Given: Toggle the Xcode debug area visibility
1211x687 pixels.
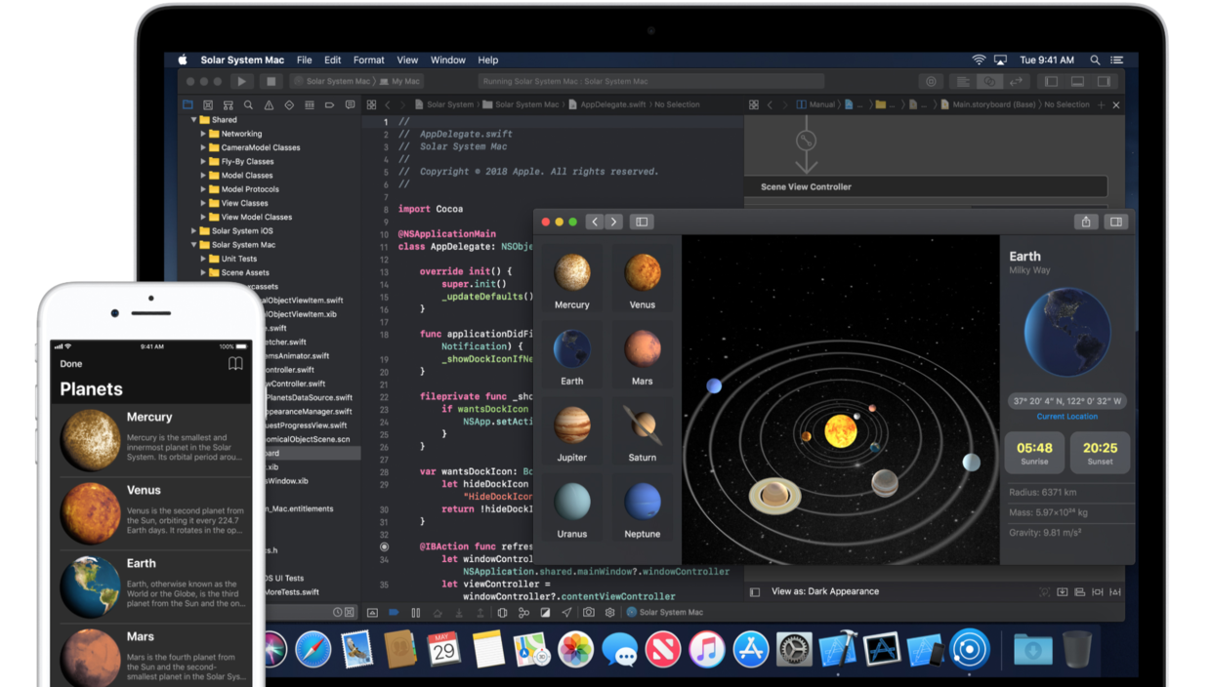Looking at the screenshot, I should tap(1077, 82).
